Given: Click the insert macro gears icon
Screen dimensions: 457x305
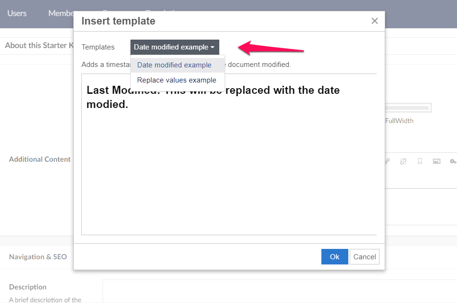Looking at the screenshot, I should click(453, 161).
